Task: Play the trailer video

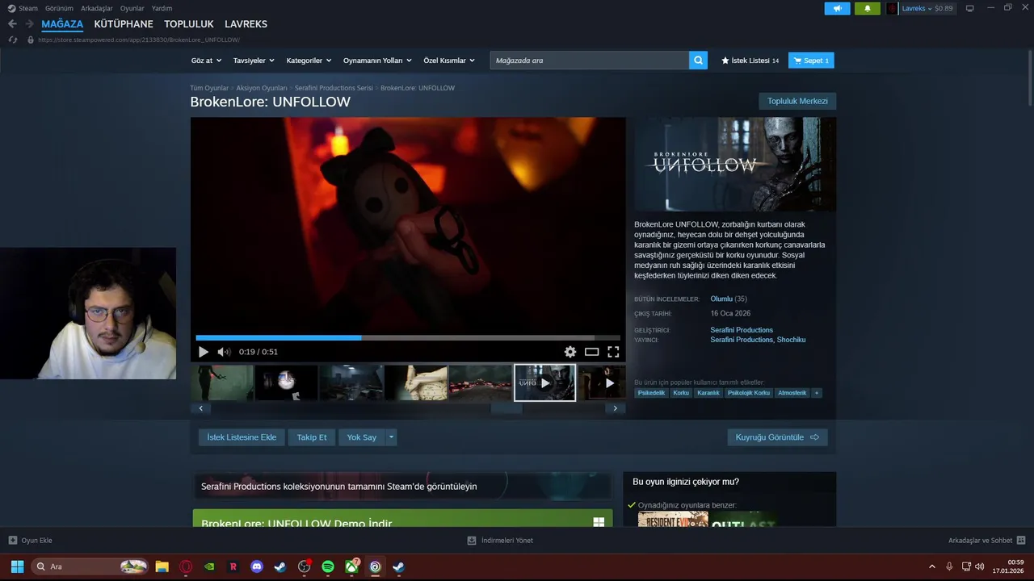Action: (x=204, y=352)
